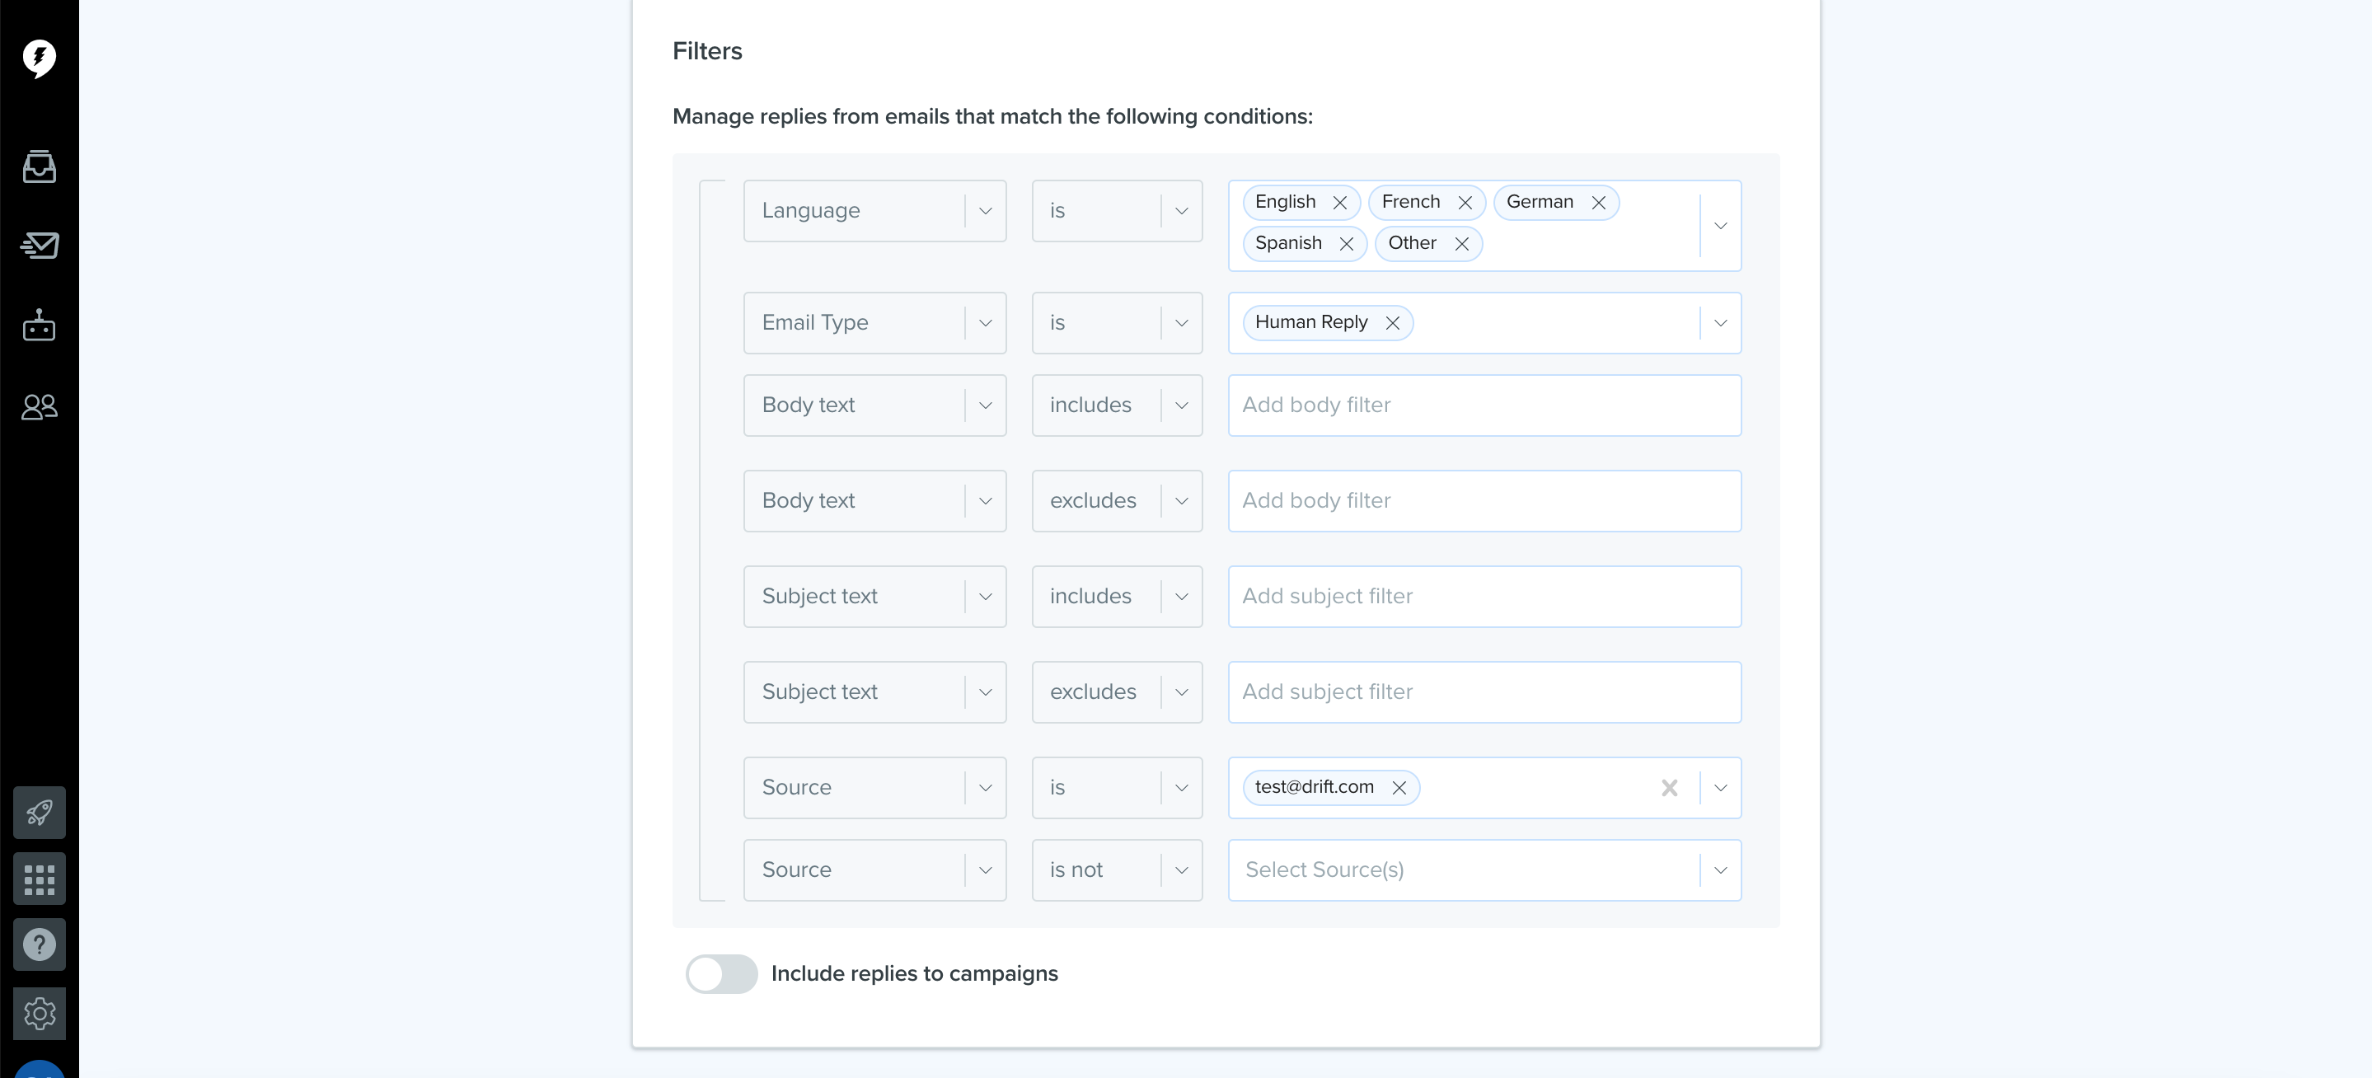Open the Subject text includes operator dropdown
The width and height of the screenshot is (2372, 1078).
(1116, 597)
